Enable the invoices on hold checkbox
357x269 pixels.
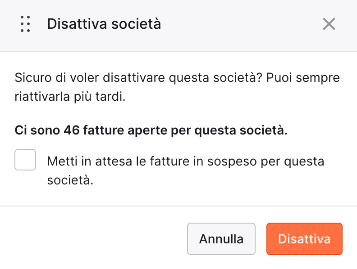coord(25,160)
